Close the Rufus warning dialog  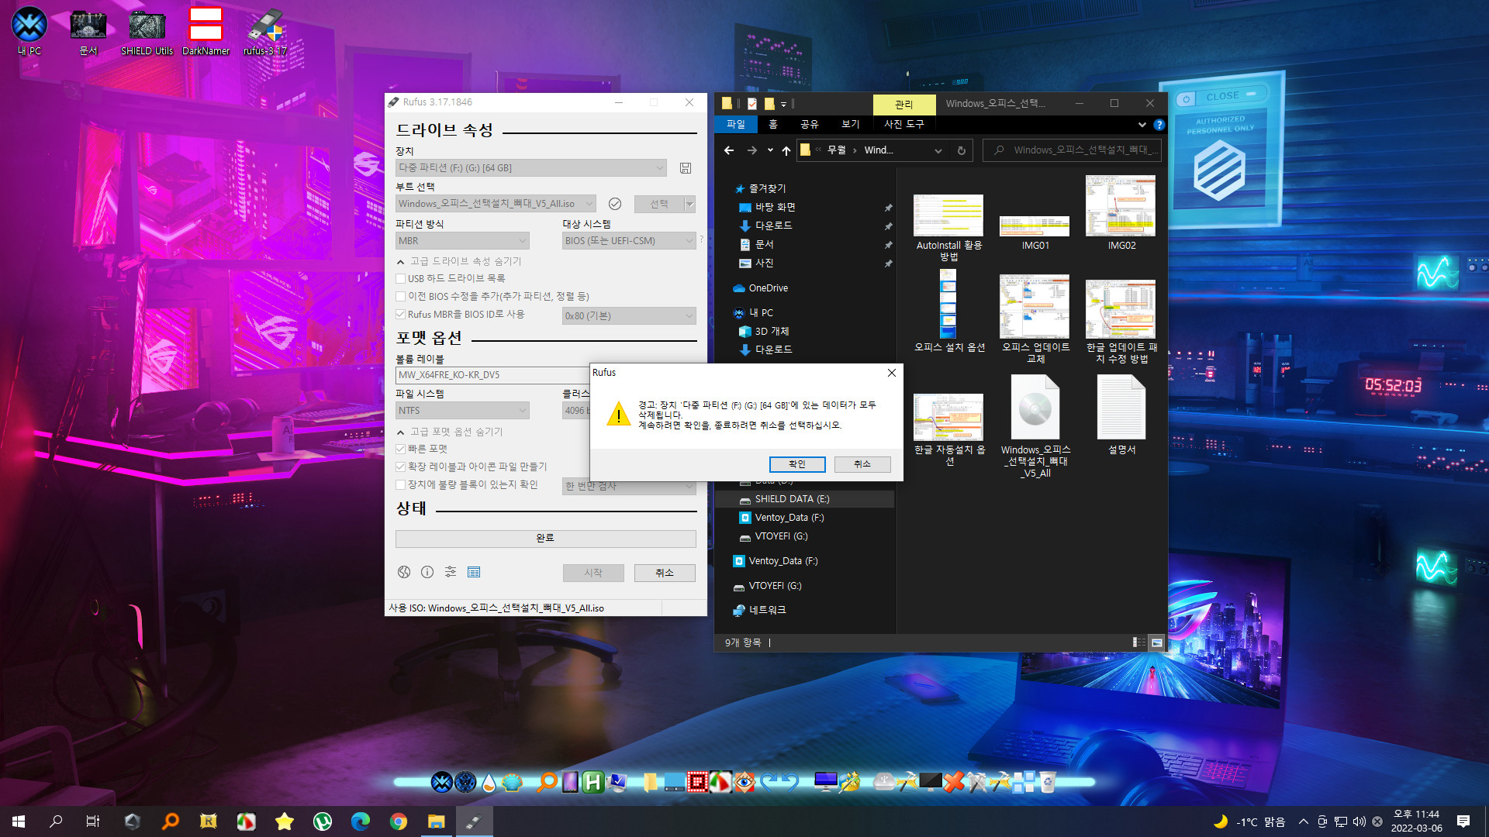click(x=892, y=373)
